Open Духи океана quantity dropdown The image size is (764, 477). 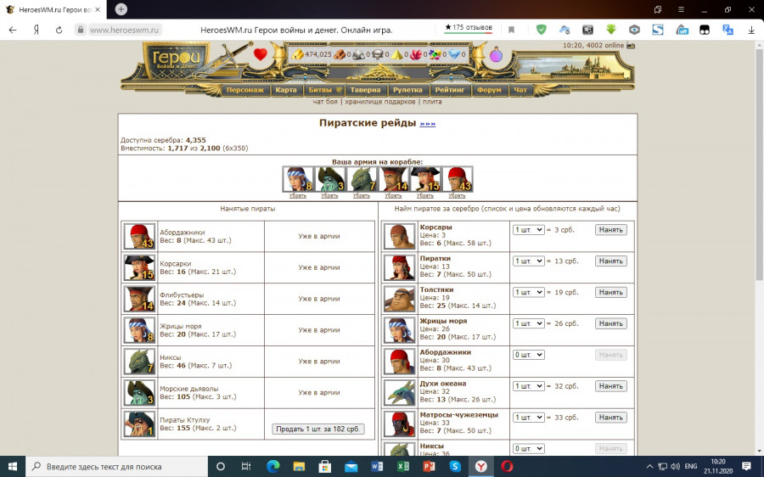tap(528, 386)
